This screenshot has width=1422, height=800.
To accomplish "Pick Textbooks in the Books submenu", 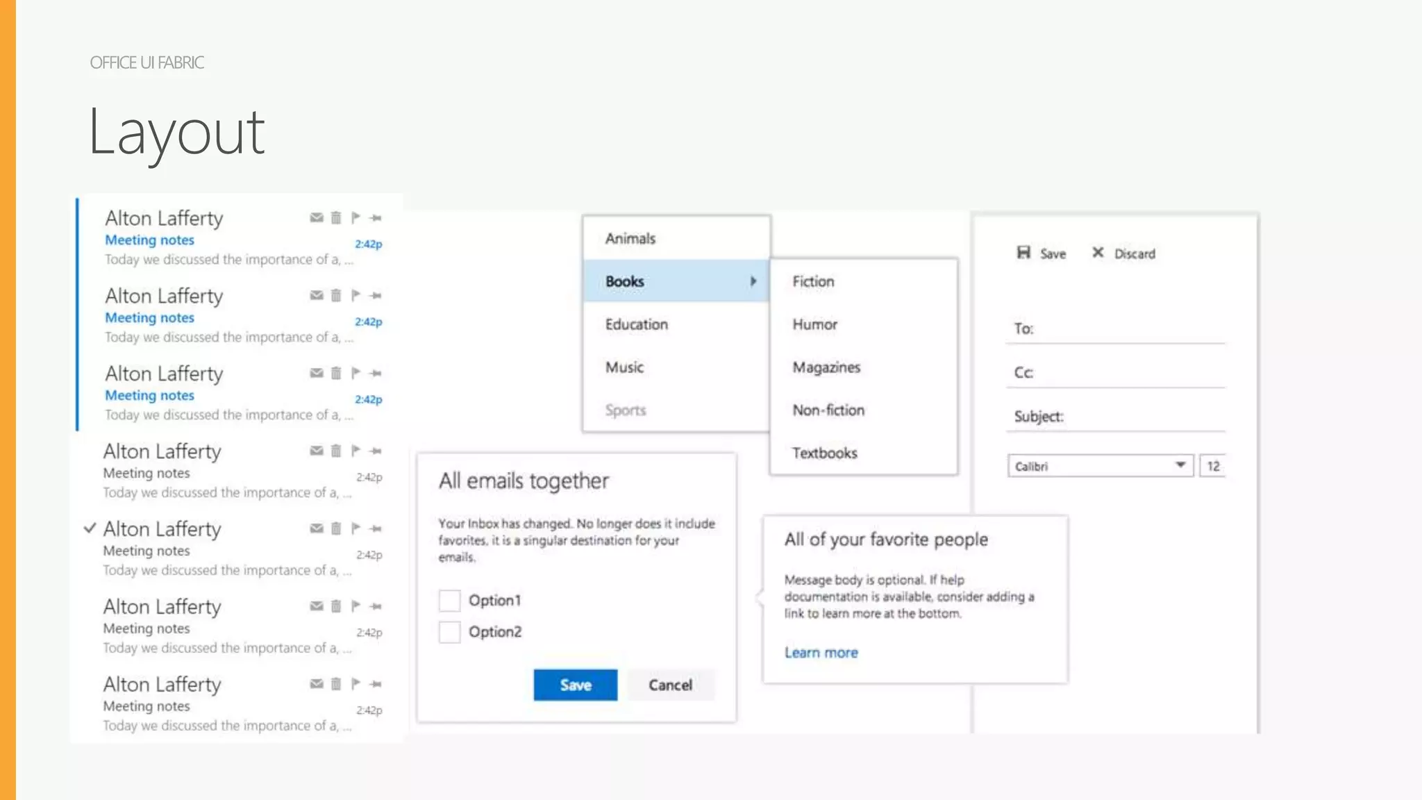I will (864, 453).
